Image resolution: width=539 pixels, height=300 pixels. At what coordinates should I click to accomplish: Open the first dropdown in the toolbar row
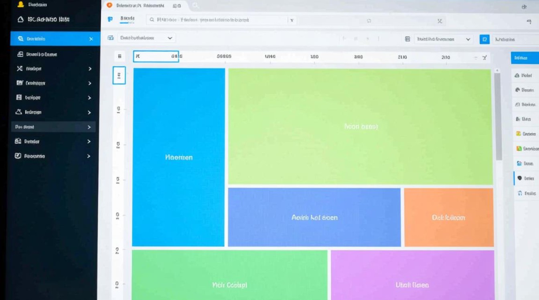[146, 38]
